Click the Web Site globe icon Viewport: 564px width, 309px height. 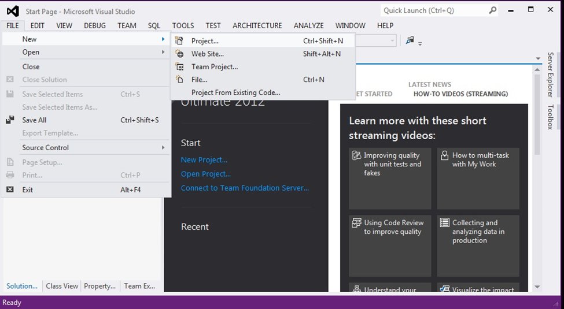click(x=179, y=54)
